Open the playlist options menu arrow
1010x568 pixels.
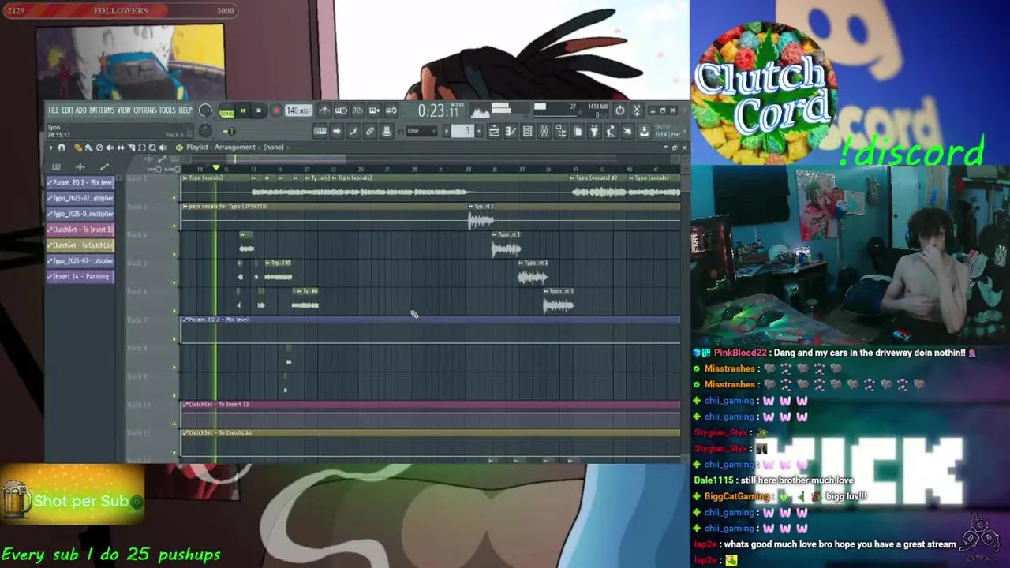[x=51, y=148]
